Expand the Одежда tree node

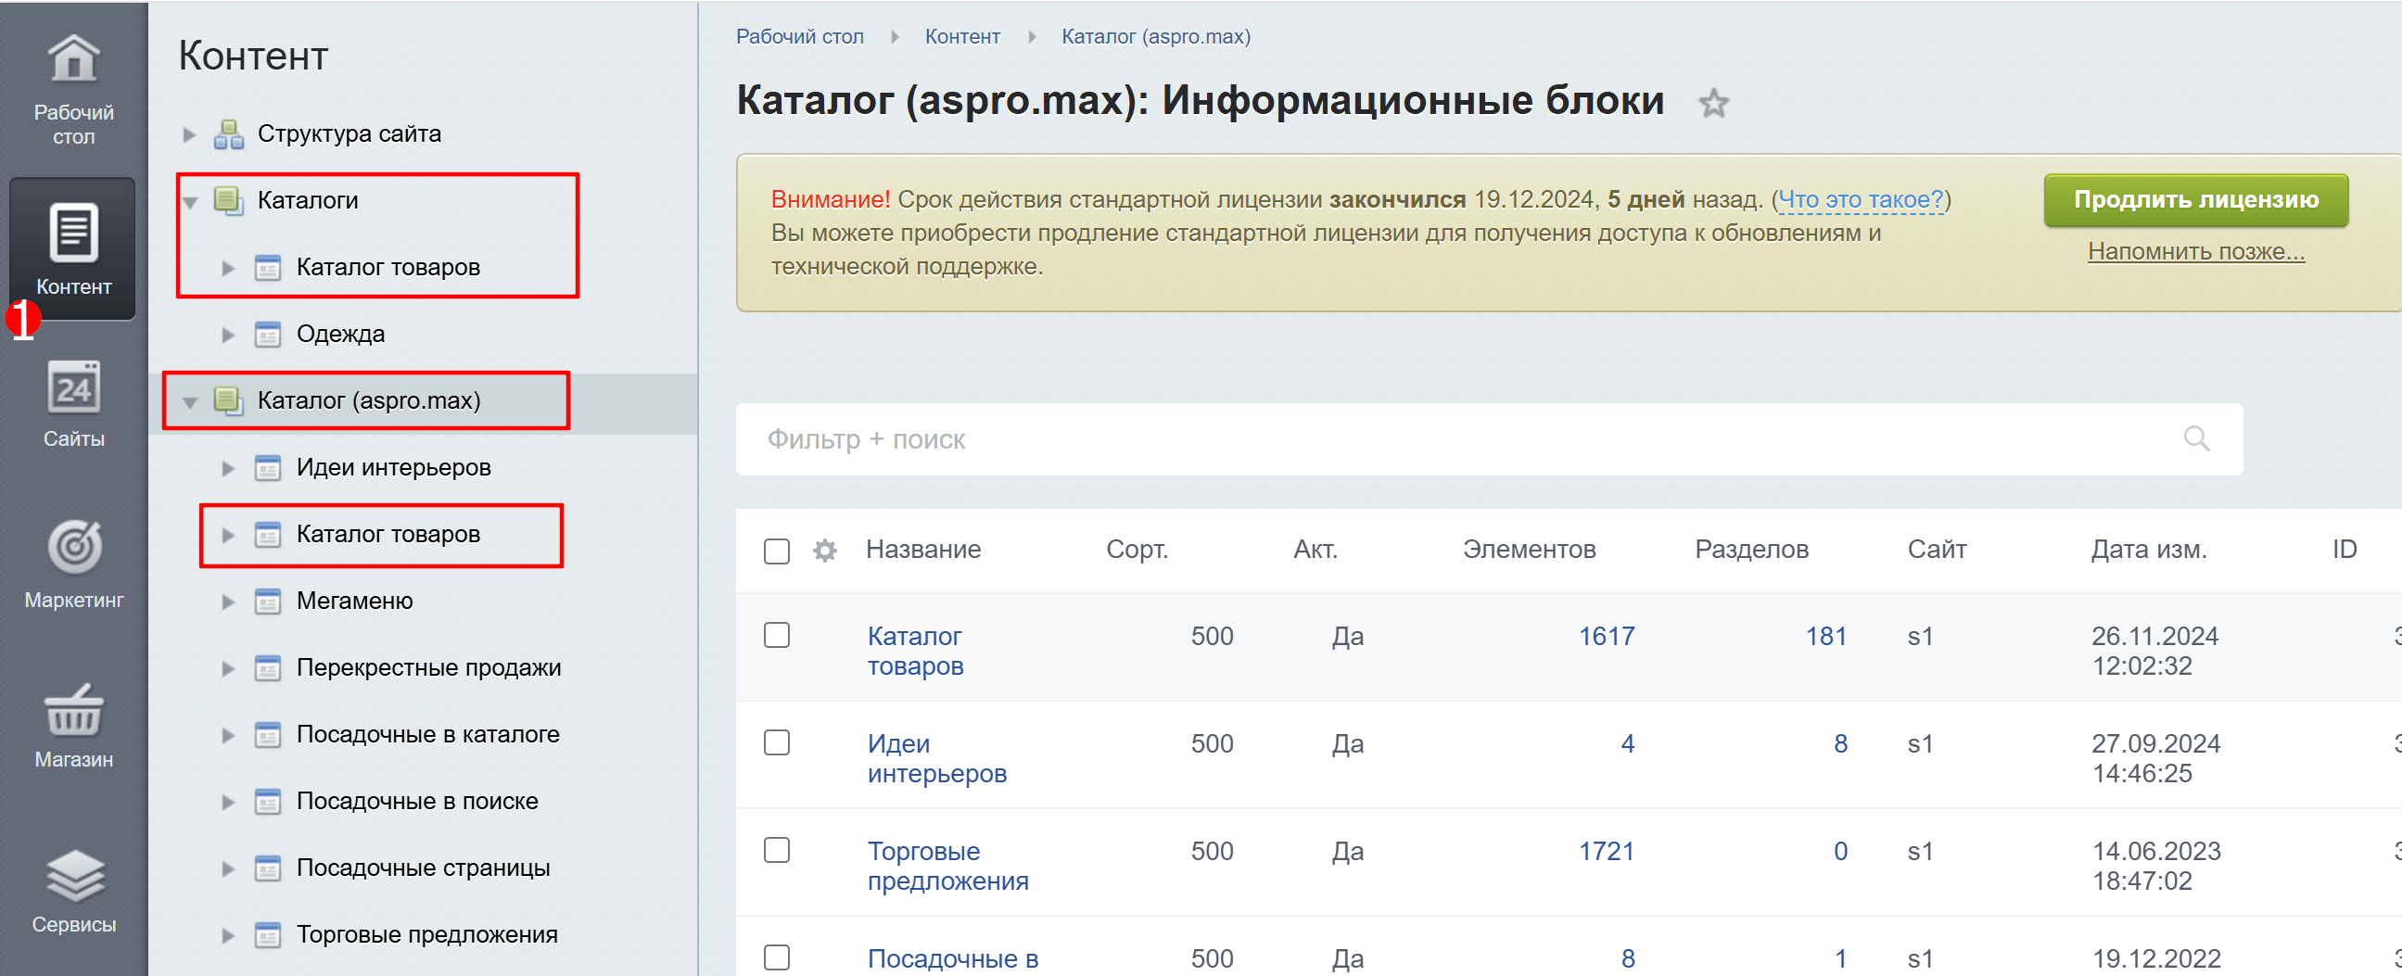pyautogui.click(x=227, y=335)
